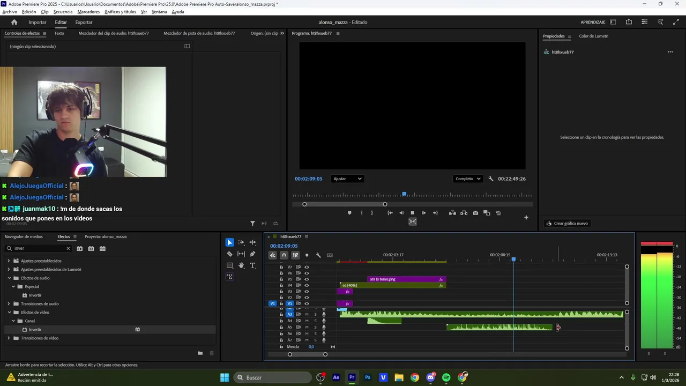Open the Completa playback resolution dropdown
This screenshot has width=686, height=386.
[x=468, y=179]
